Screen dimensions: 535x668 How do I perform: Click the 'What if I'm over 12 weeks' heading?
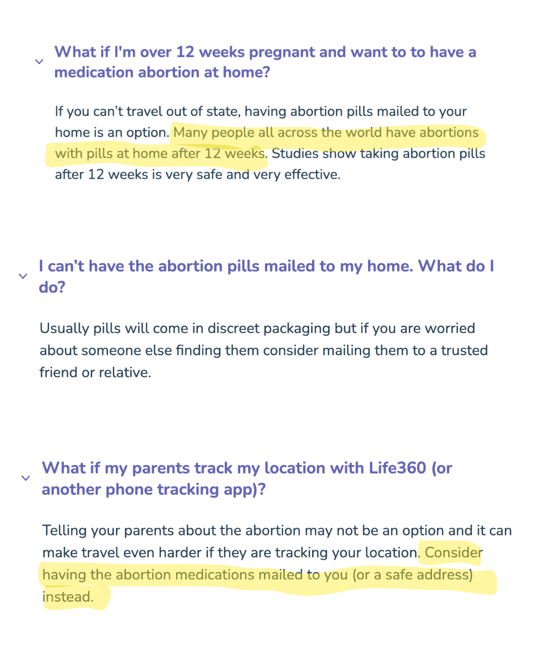(x=265, y=52)
